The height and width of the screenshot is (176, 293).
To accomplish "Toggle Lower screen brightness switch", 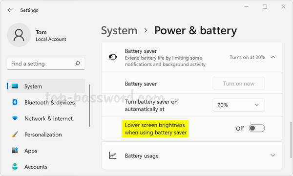I will tap(256, 128).
